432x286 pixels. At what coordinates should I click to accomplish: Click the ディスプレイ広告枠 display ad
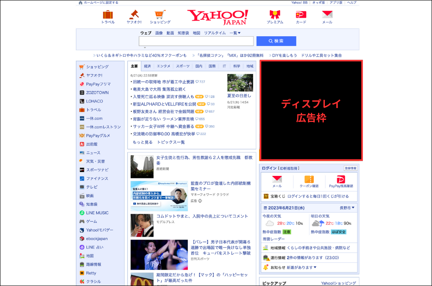pyautogui.click(x=311, y=110)
